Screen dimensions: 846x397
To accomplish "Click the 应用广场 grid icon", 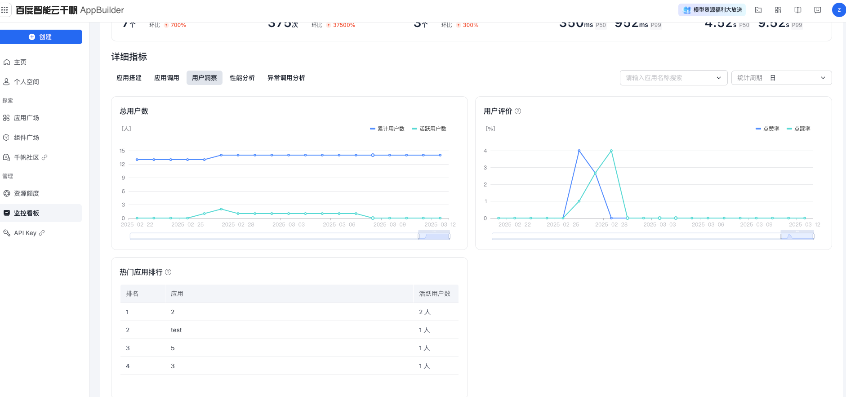I will coord(7,118).
